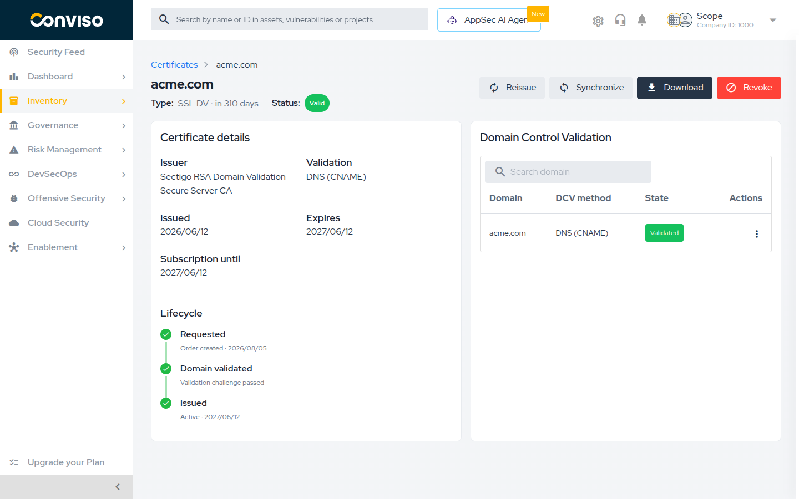
Task: Select Inventory menu item
Action: (67, 101)
